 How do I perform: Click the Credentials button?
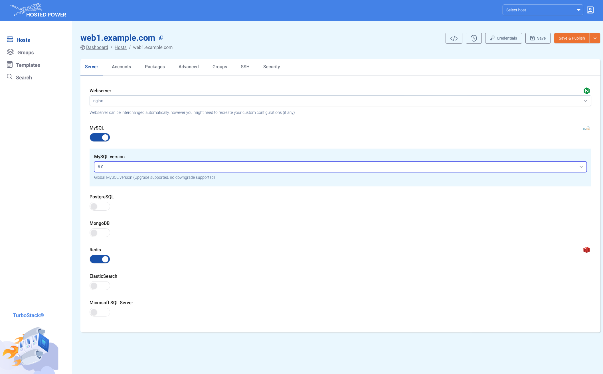[x=503, y=38]
